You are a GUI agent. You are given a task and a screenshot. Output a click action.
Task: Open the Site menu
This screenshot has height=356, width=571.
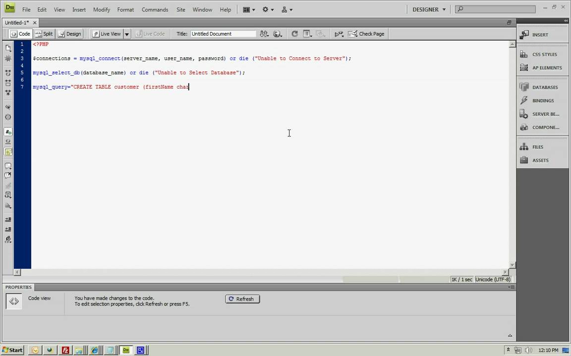coord(180,10)
